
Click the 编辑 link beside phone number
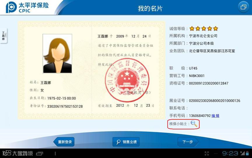click(215, 116)
